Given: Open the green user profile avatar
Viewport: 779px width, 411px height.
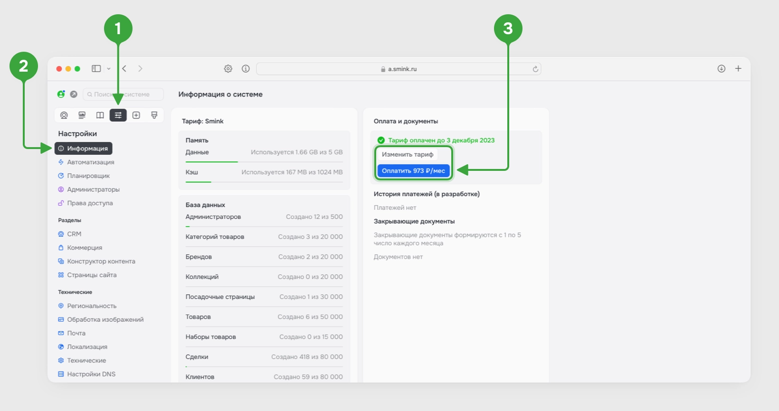Looking at the screenshot, I should [x=61, y=94].
